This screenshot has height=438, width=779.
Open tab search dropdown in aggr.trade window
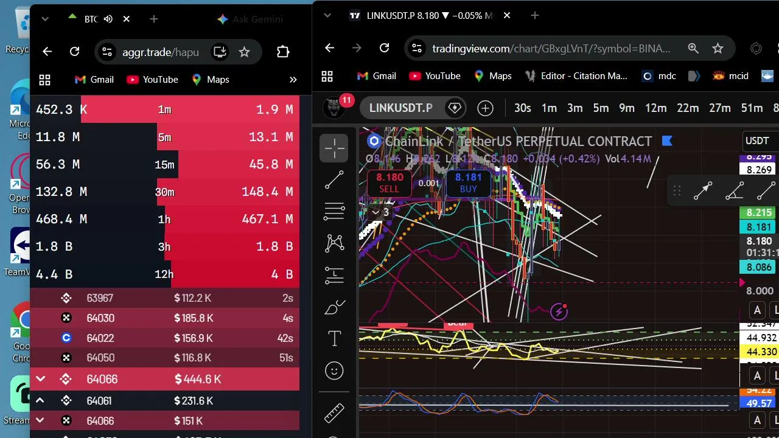point(45,19)
